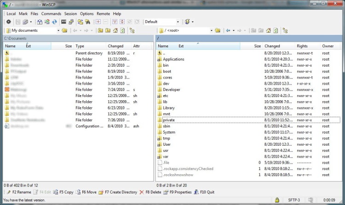Open the Local menu

click(11, 14)
